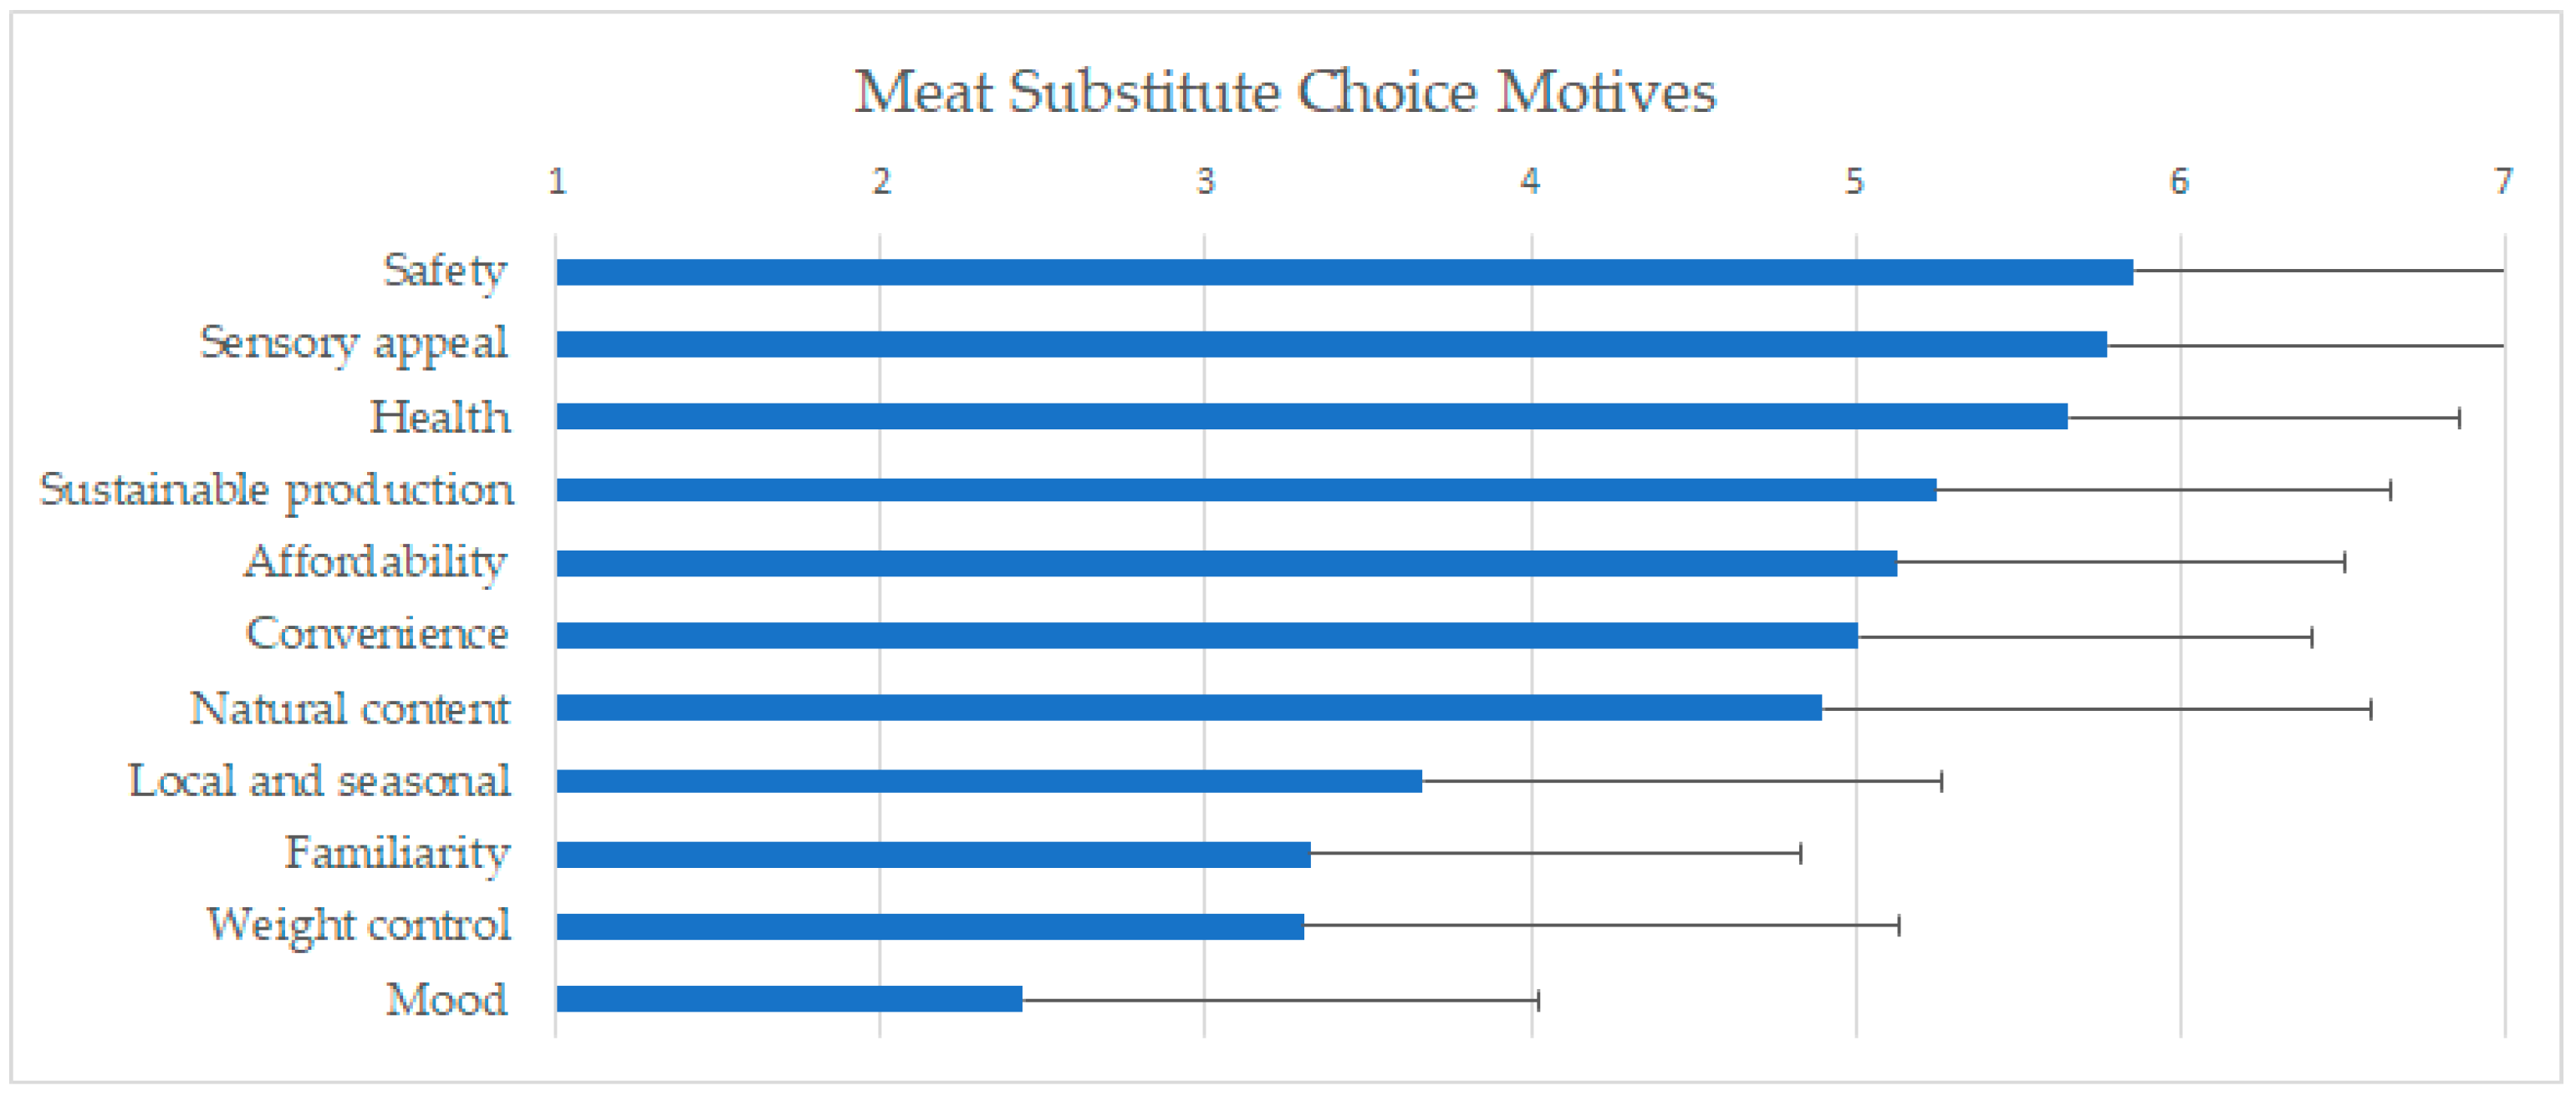Screen dimensions: 2576x1096
Task: Click the Mood bar
Action: click(x=789, y=999)
